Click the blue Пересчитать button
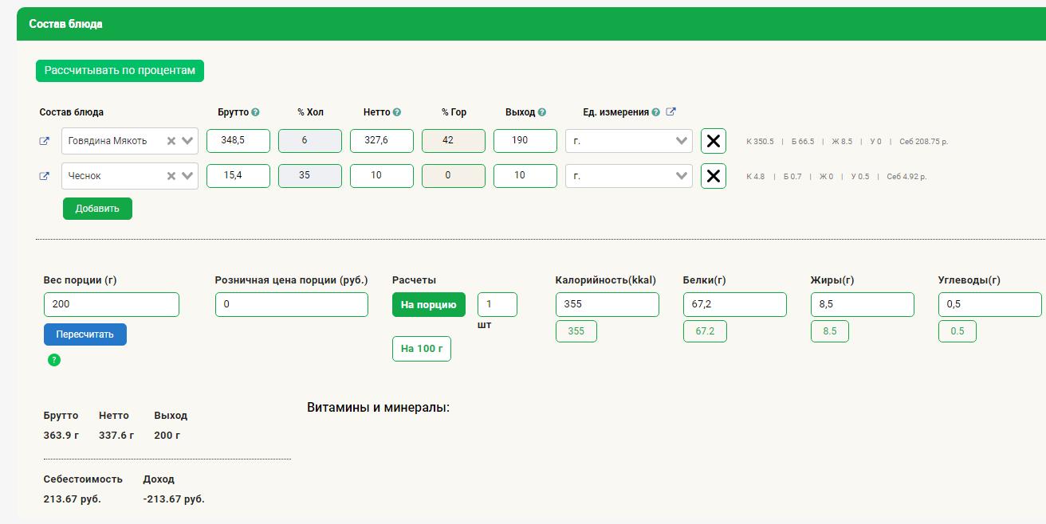1046x524 pixels. click(x=85, y=334)
